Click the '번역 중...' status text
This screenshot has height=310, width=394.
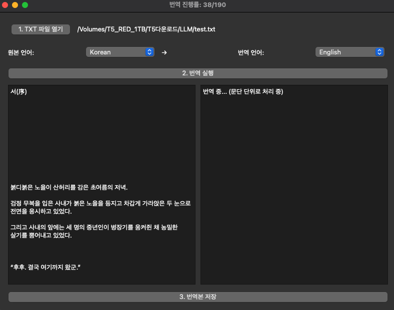243,92
